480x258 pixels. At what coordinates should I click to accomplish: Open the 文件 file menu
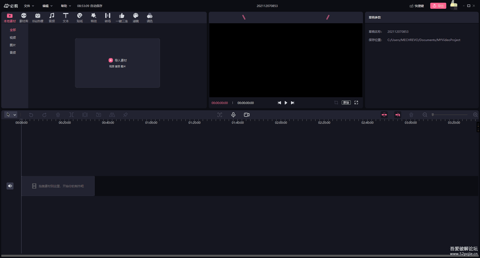click(29, 6)
